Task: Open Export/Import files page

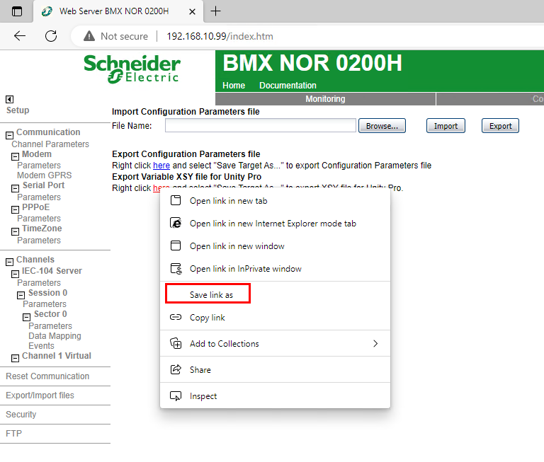Action: [40, 395]
